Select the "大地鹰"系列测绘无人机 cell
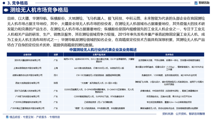 pos(99,83)
